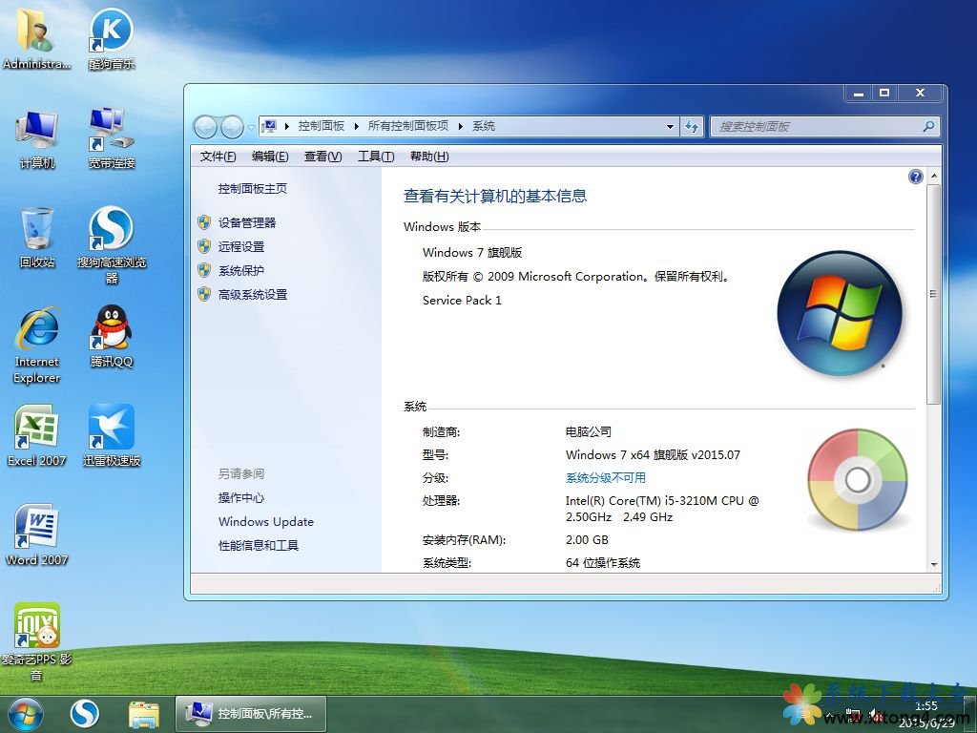Click the text 'Windows 7 旗舰版'
The width and height of the screenshot is (977, 733).
click(x=472, y=252)
